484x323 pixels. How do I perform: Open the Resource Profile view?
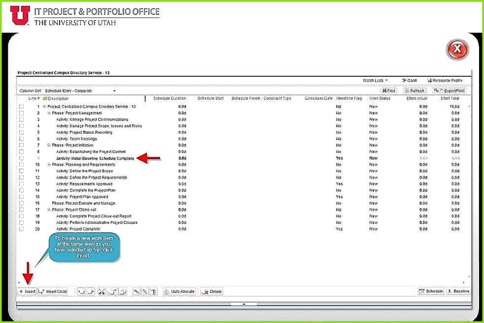pos(445,80)
